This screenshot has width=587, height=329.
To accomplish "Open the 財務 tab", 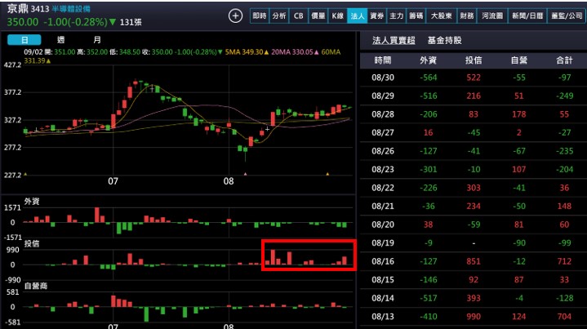I will 467,16.
